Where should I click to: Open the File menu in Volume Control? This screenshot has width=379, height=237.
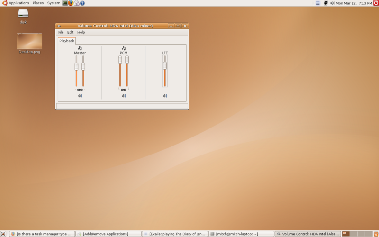[61, 32]
